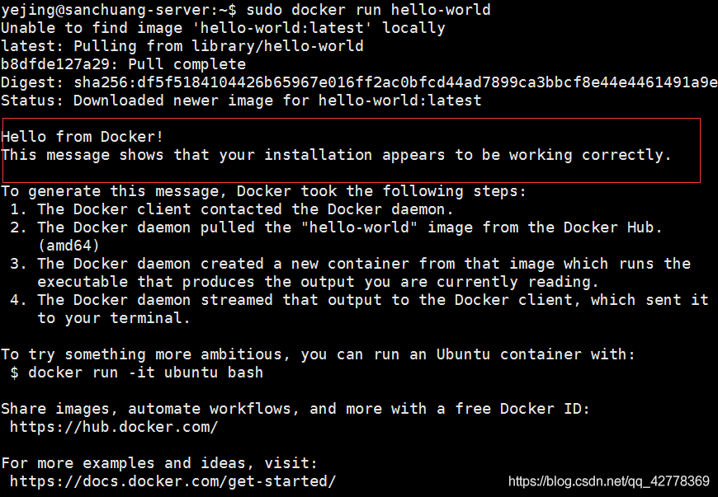Viewport: 718px width, 497px height.
Task: Click the 'b8dfde127a29: Pull complete' line
Action: tap(124, 64)
